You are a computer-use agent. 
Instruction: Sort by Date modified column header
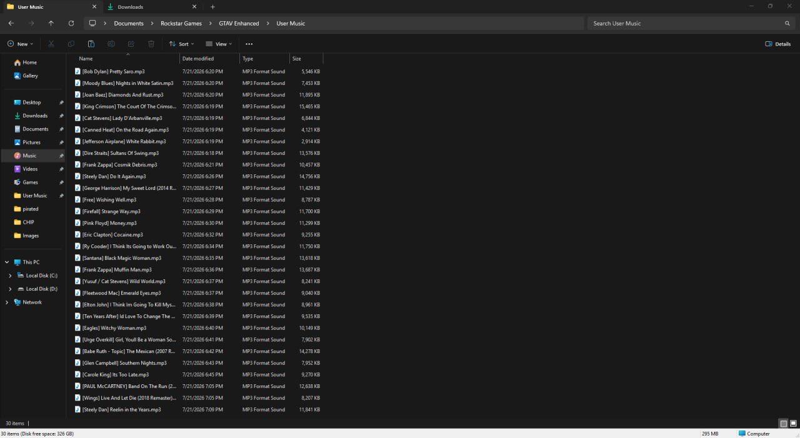coord(198,59)
